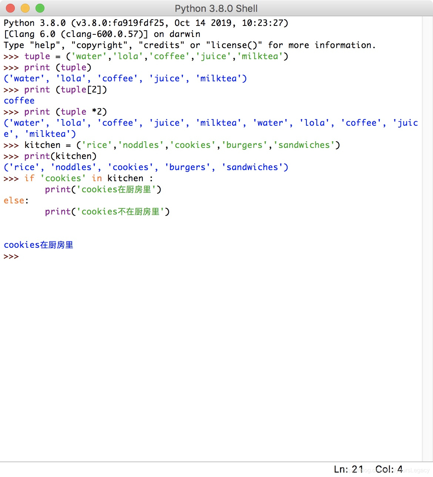Click the 'print (tuple)' command line
This screenshot has height=477, width=433.
click(47, 67)
